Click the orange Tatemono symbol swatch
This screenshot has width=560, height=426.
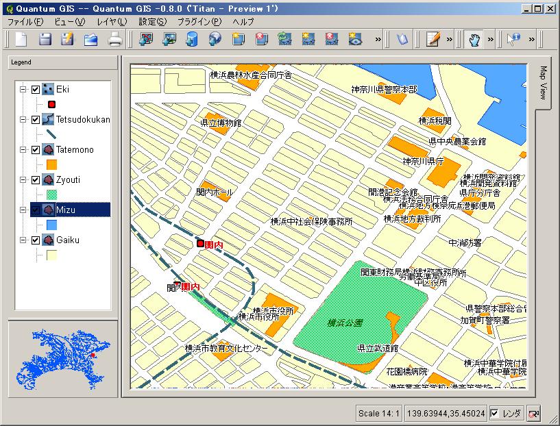(x=52, y=164)
